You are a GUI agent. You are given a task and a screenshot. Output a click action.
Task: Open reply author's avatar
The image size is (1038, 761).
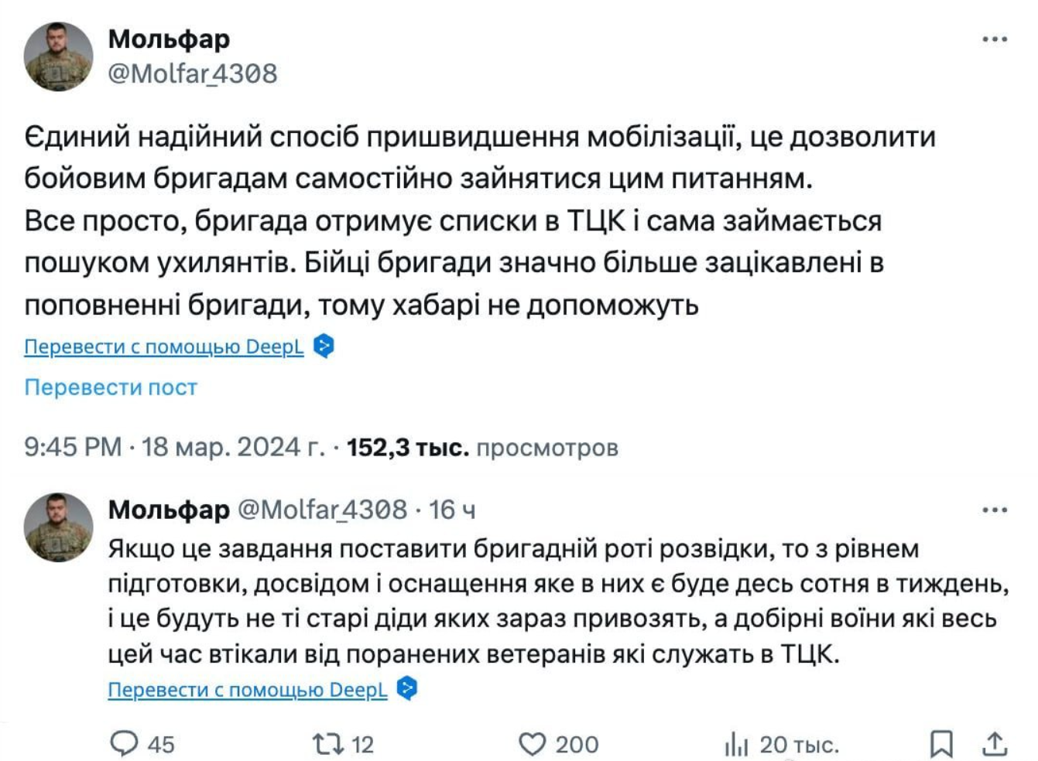(59, 527)
